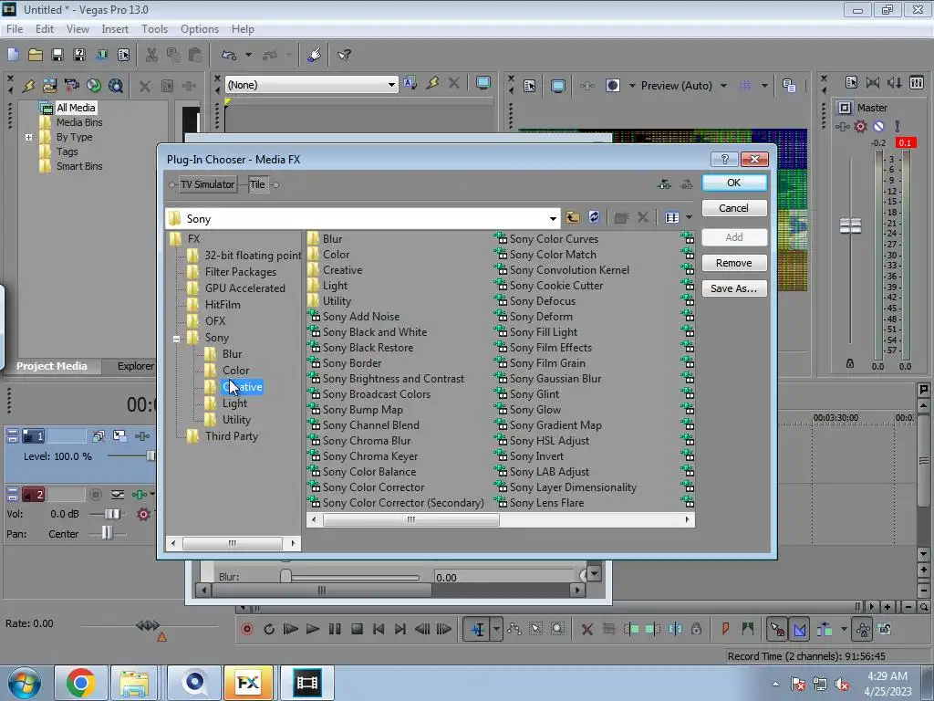
Task: Click the audio track 2 FX gear icon
Action: click(143, 514)
